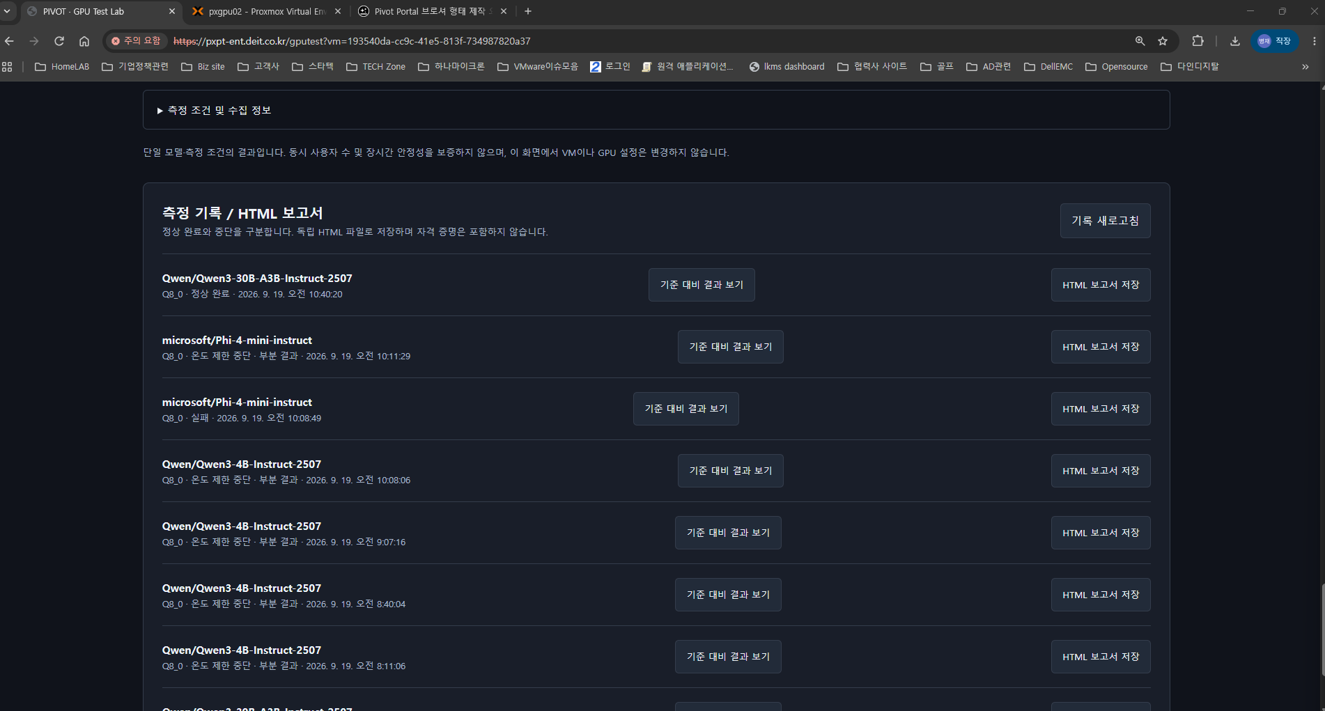The height and width of the screenshot is (711, 1325).
Task: Save HTML report for Qwen3-4B 9:07:16 record
Action: coord(1101,533)
